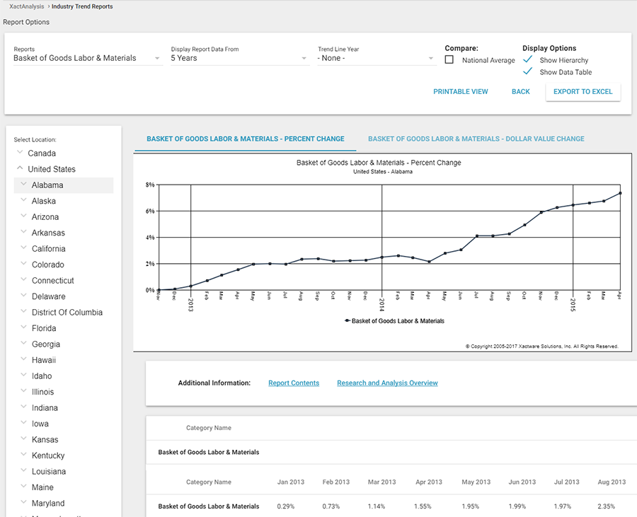Open the Display Report Data From dropdown
Screen dimensions: 637x517
coord(239,58)
